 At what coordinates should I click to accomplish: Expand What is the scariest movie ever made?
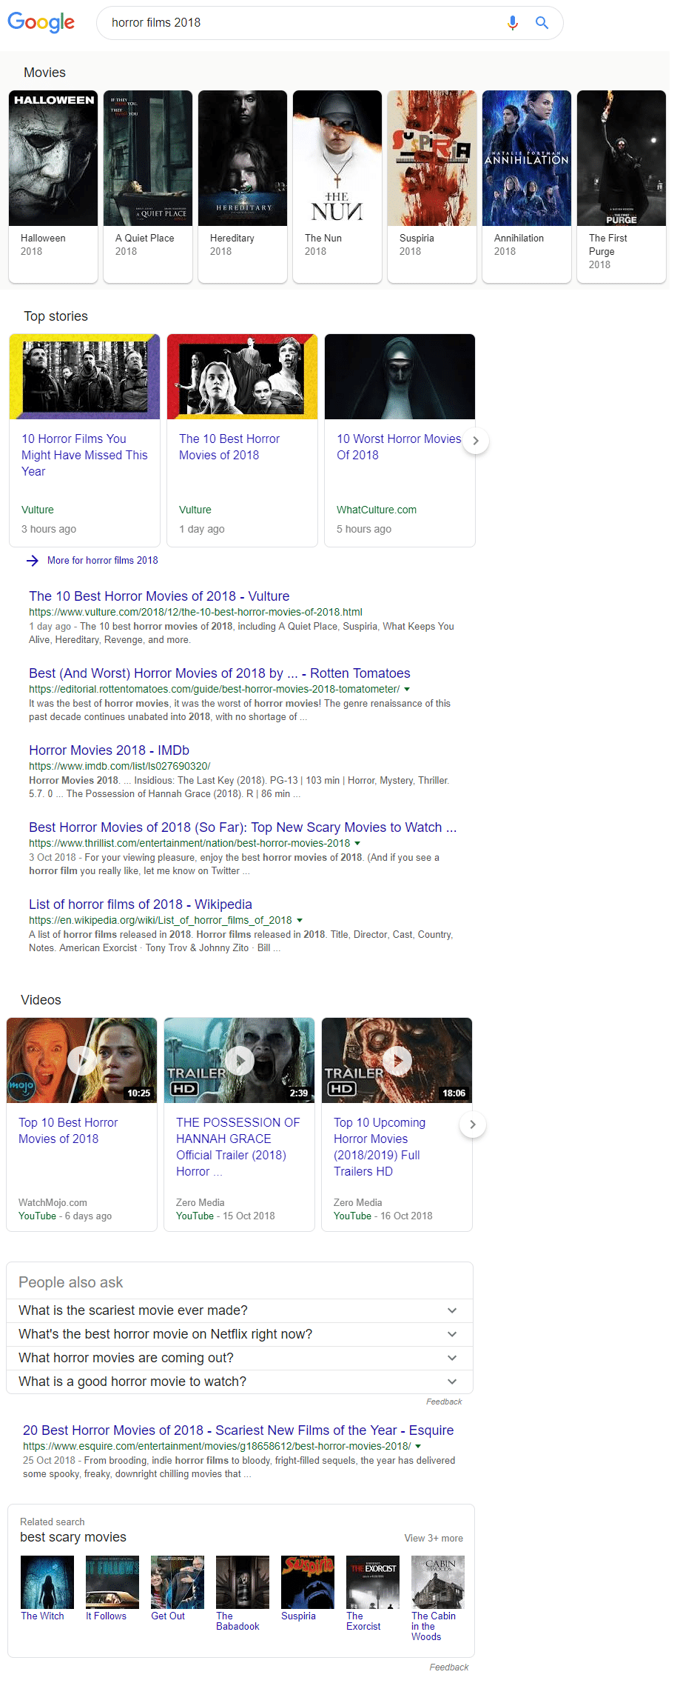(240, 1310)
